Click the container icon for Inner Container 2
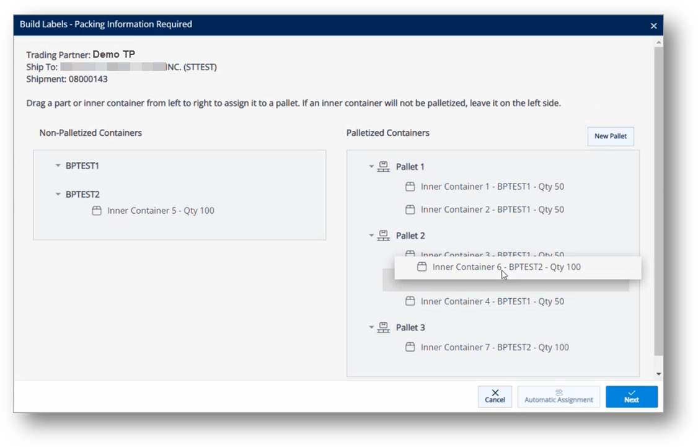Image resolution: width=698 pixels, height=447 pixels. 410,209
